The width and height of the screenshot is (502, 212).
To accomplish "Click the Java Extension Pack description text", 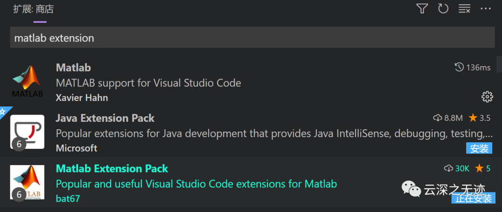I will tap(274, 133).
